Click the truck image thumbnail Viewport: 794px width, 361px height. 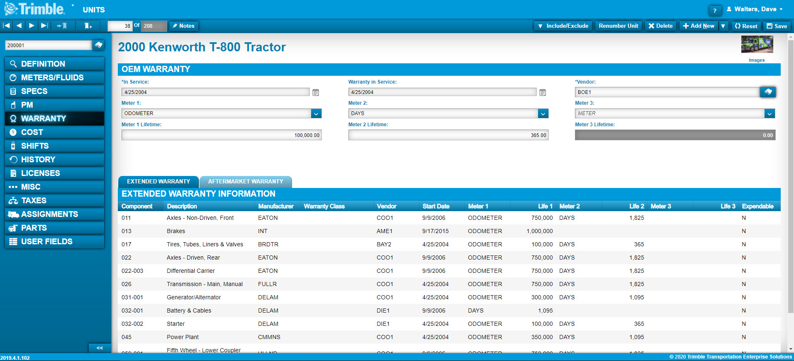pos(757,44)
